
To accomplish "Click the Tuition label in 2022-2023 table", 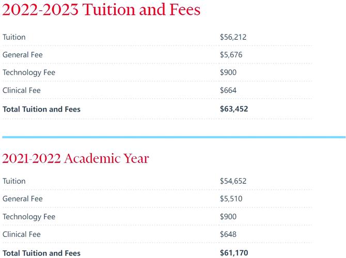I will [14, 37].
